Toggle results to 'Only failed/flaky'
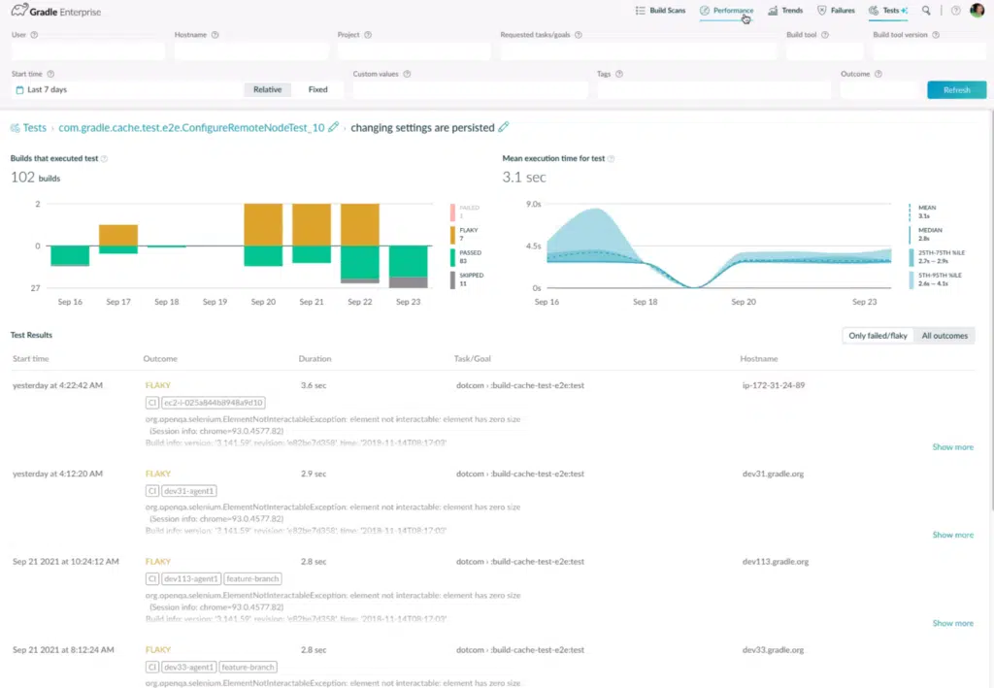Image resolution: width=994 pixels, height=688 pixels. pyautogui.click(x=878, y=336)
